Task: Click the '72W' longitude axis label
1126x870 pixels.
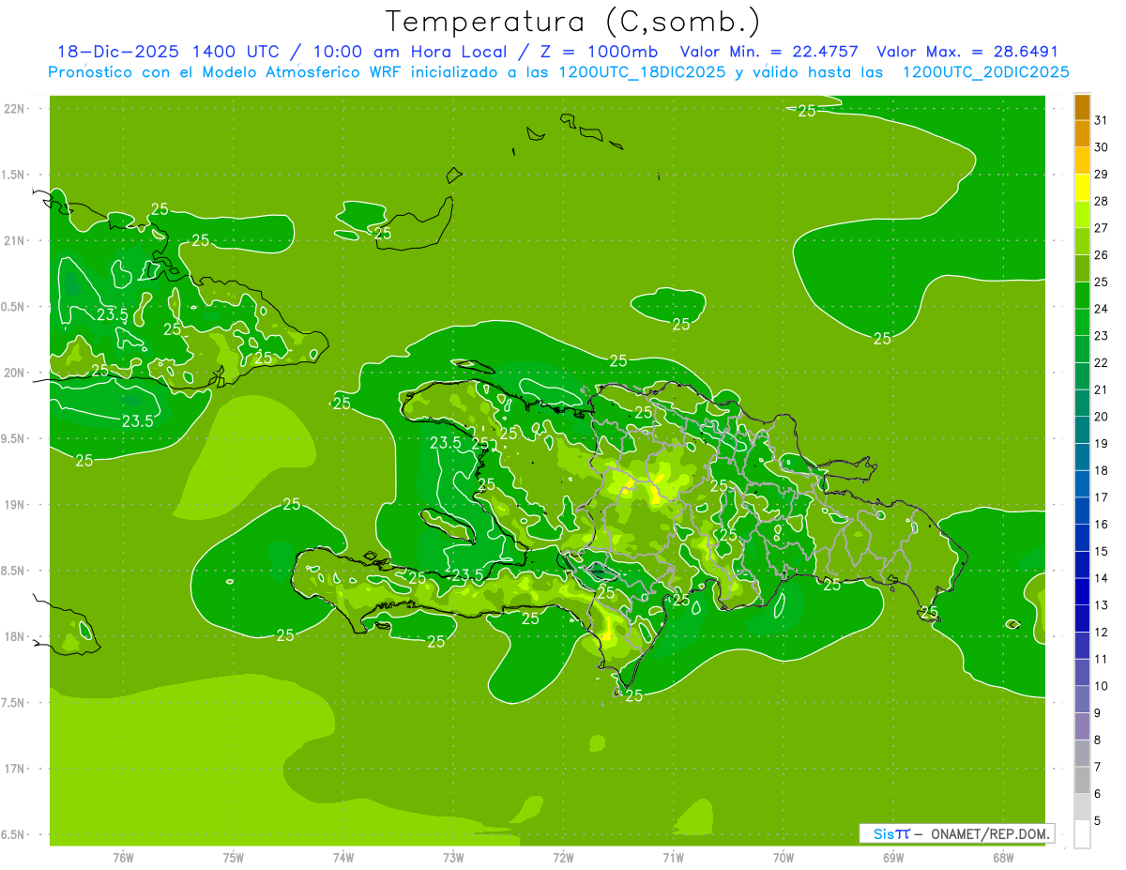Action: [x=564, y=858]
